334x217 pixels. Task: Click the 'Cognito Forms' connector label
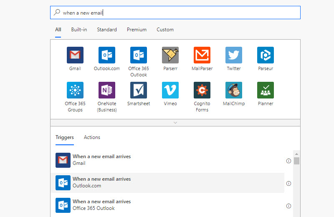[x=202, y=107]
